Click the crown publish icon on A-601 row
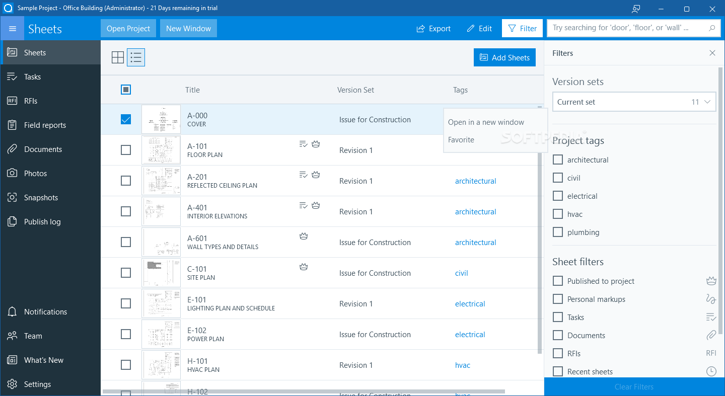This screenshot has height=396, width=725. 303,235
